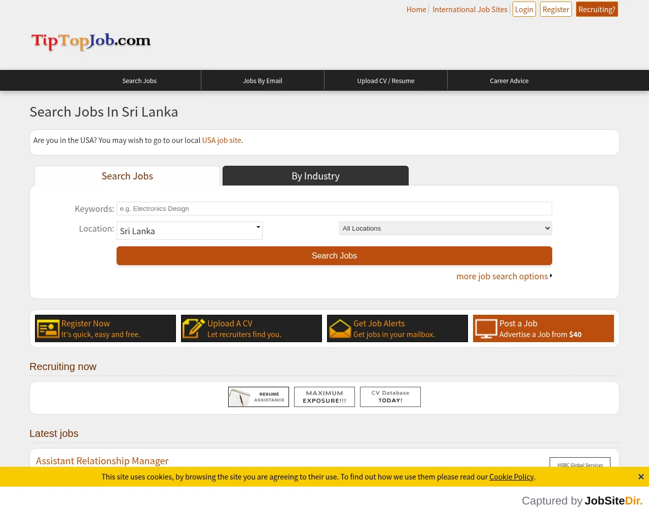Follow the USA job site link

222,140
